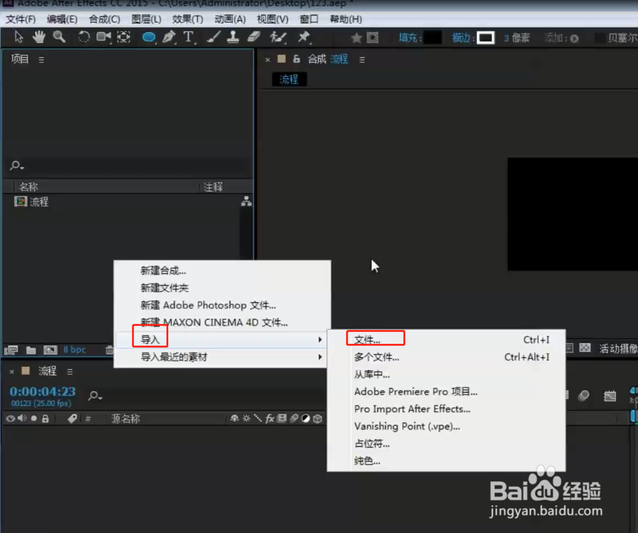Select the Type tool
This screenshot has height=533, width=638.
click(189, 37)
